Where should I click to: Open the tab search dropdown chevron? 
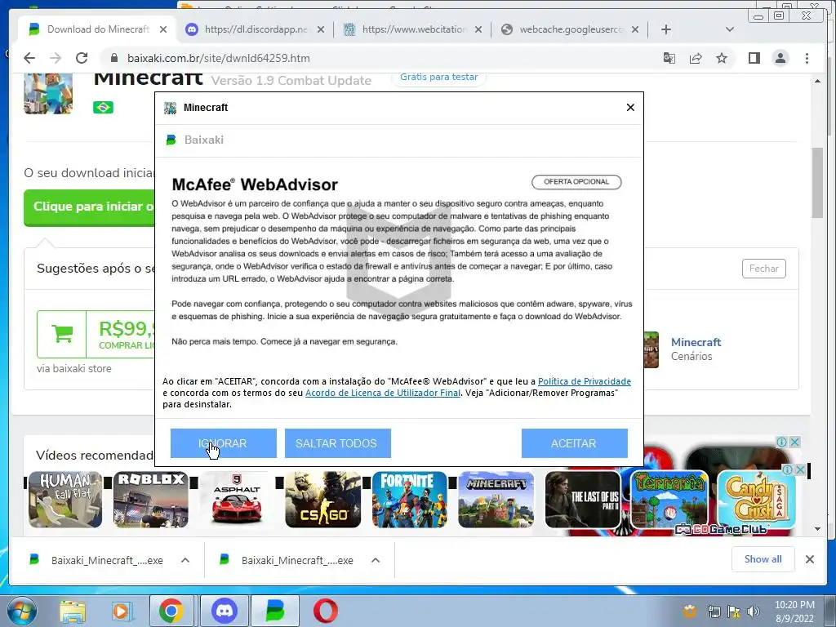coord(730,29)
